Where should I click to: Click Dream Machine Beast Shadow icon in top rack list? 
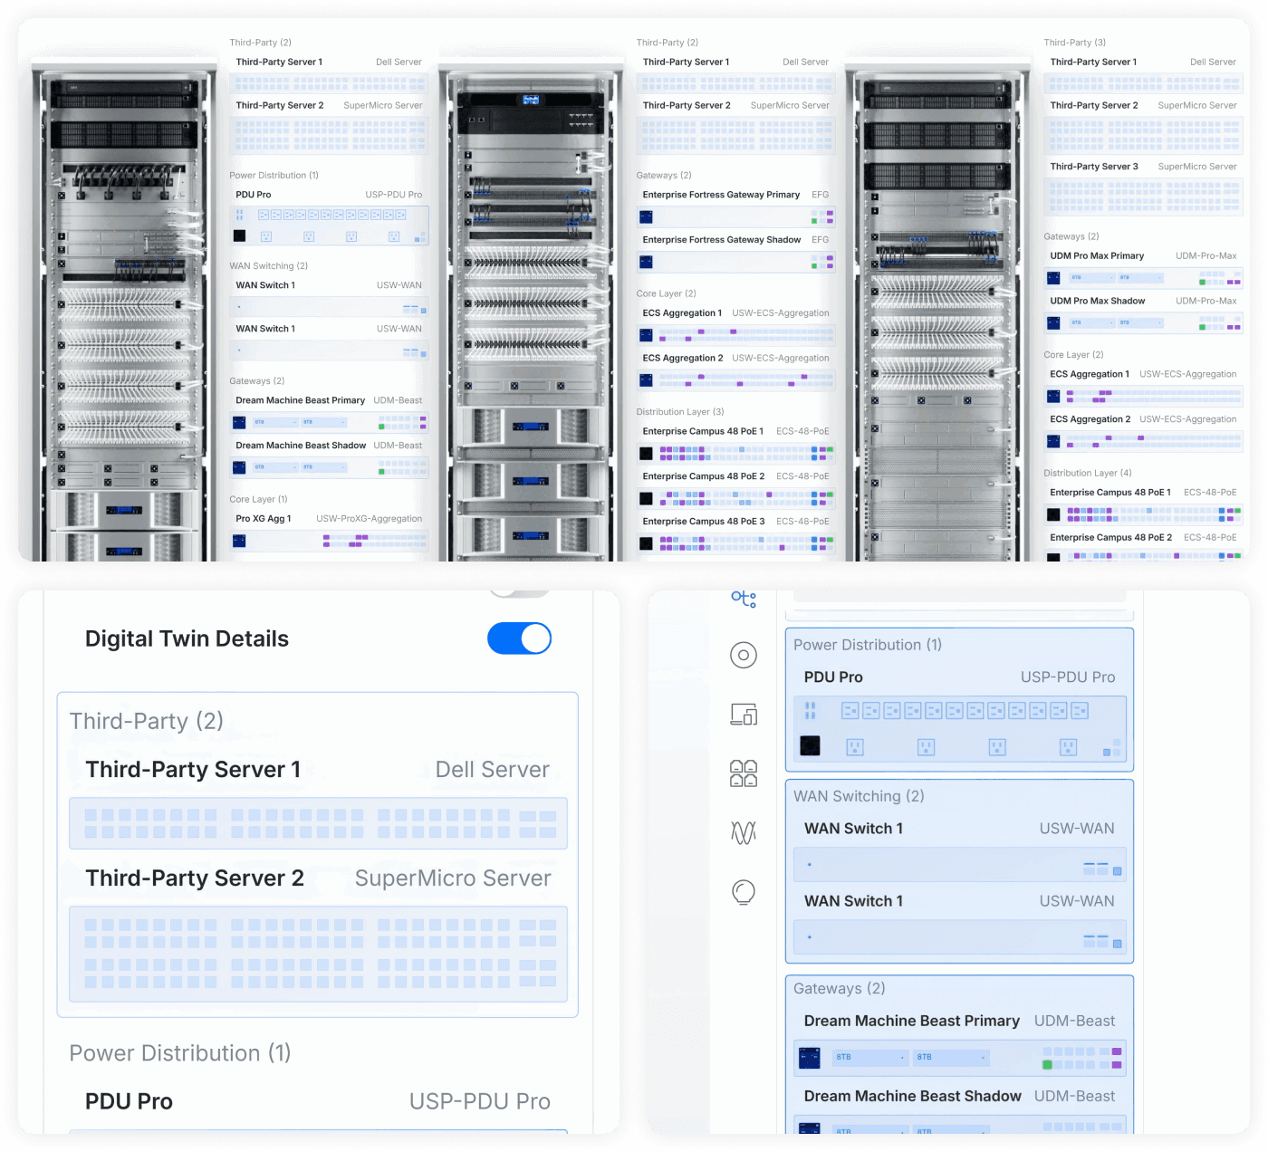coord(239,468)
